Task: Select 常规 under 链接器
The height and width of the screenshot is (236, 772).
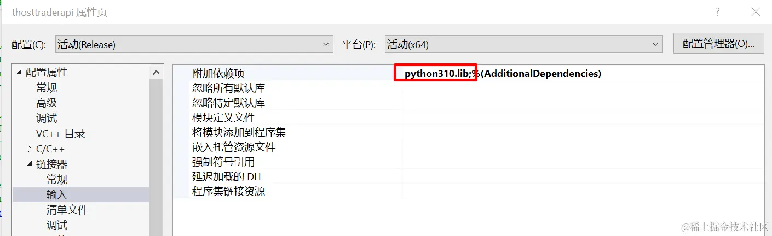Action: point(57,179)
